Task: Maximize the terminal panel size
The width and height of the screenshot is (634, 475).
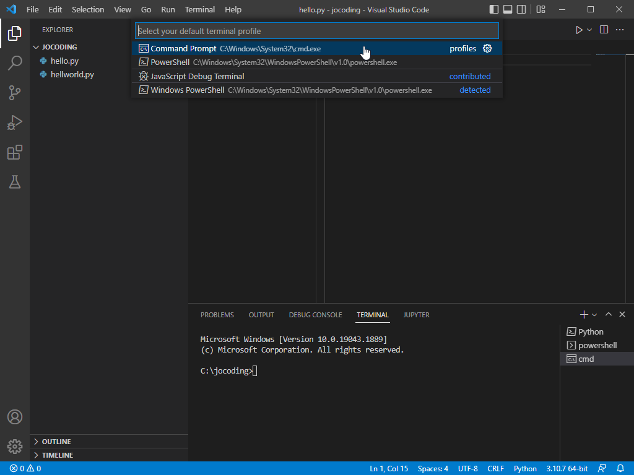Action: [x=608, y=314]
